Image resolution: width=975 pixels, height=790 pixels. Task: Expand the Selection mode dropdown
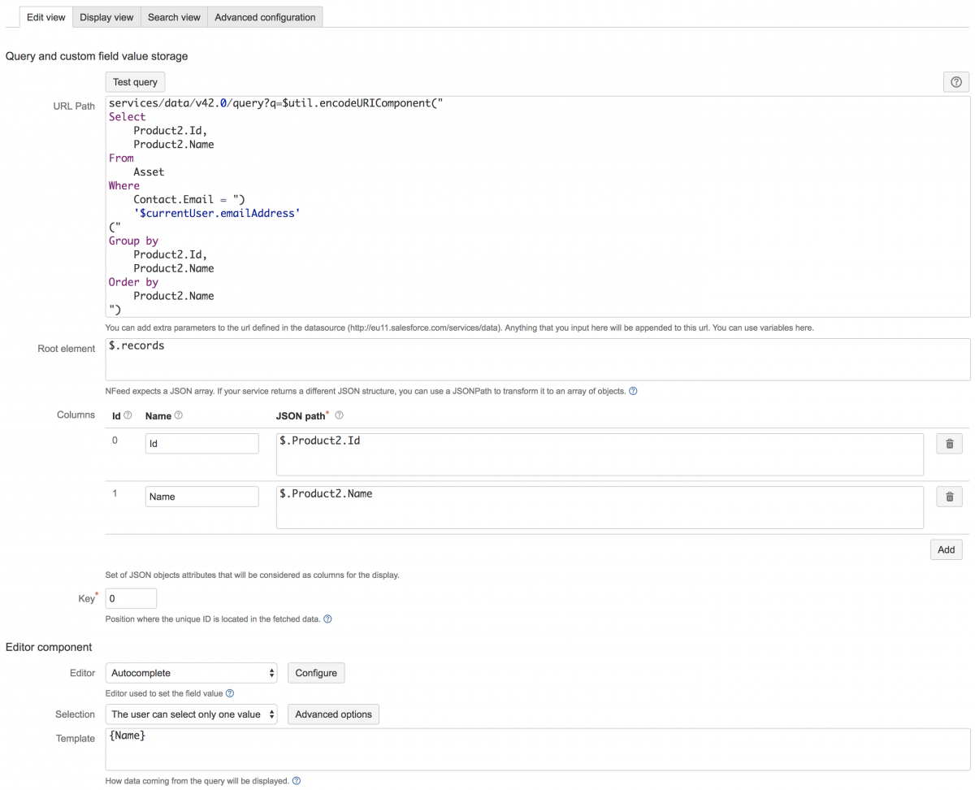(x=192, y=714)
